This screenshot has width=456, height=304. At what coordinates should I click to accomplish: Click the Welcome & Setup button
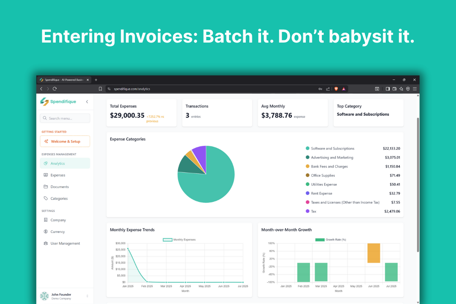(x=65, y=141)
